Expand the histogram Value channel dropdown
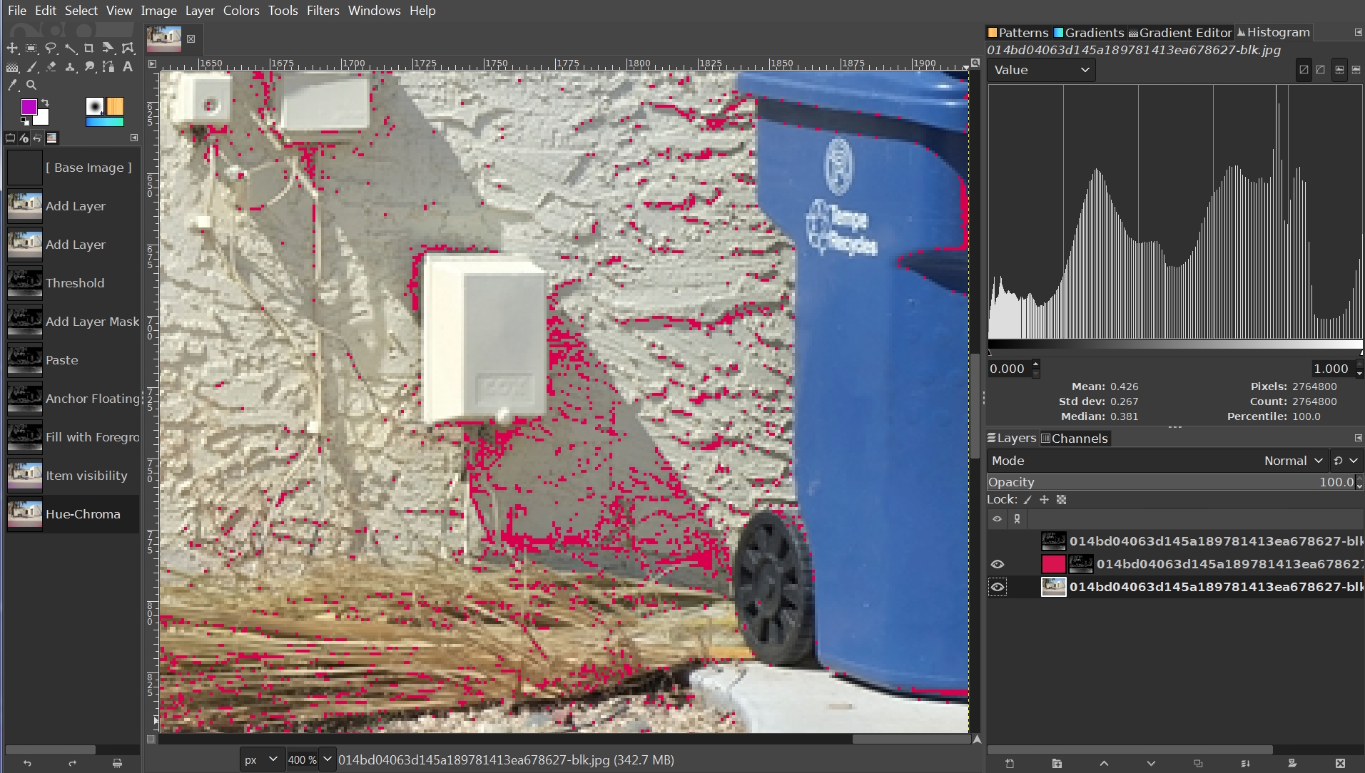The image size is (1365, 773). [x=1041, y=70]
